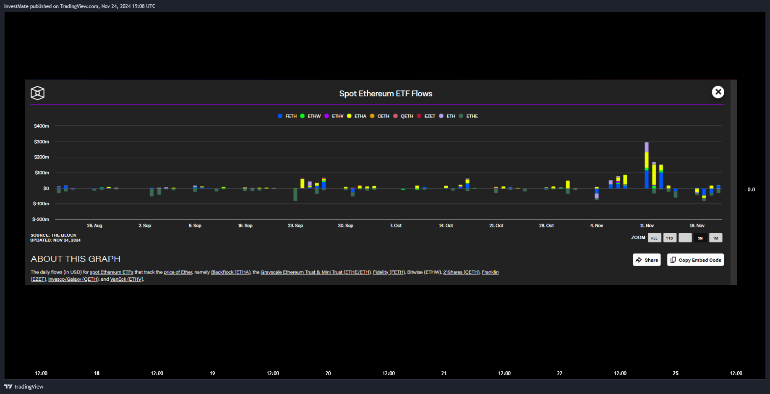Screen dimensions: 770x394
Task: Open the spot Ethereum ETFs link
Action: 111,272
